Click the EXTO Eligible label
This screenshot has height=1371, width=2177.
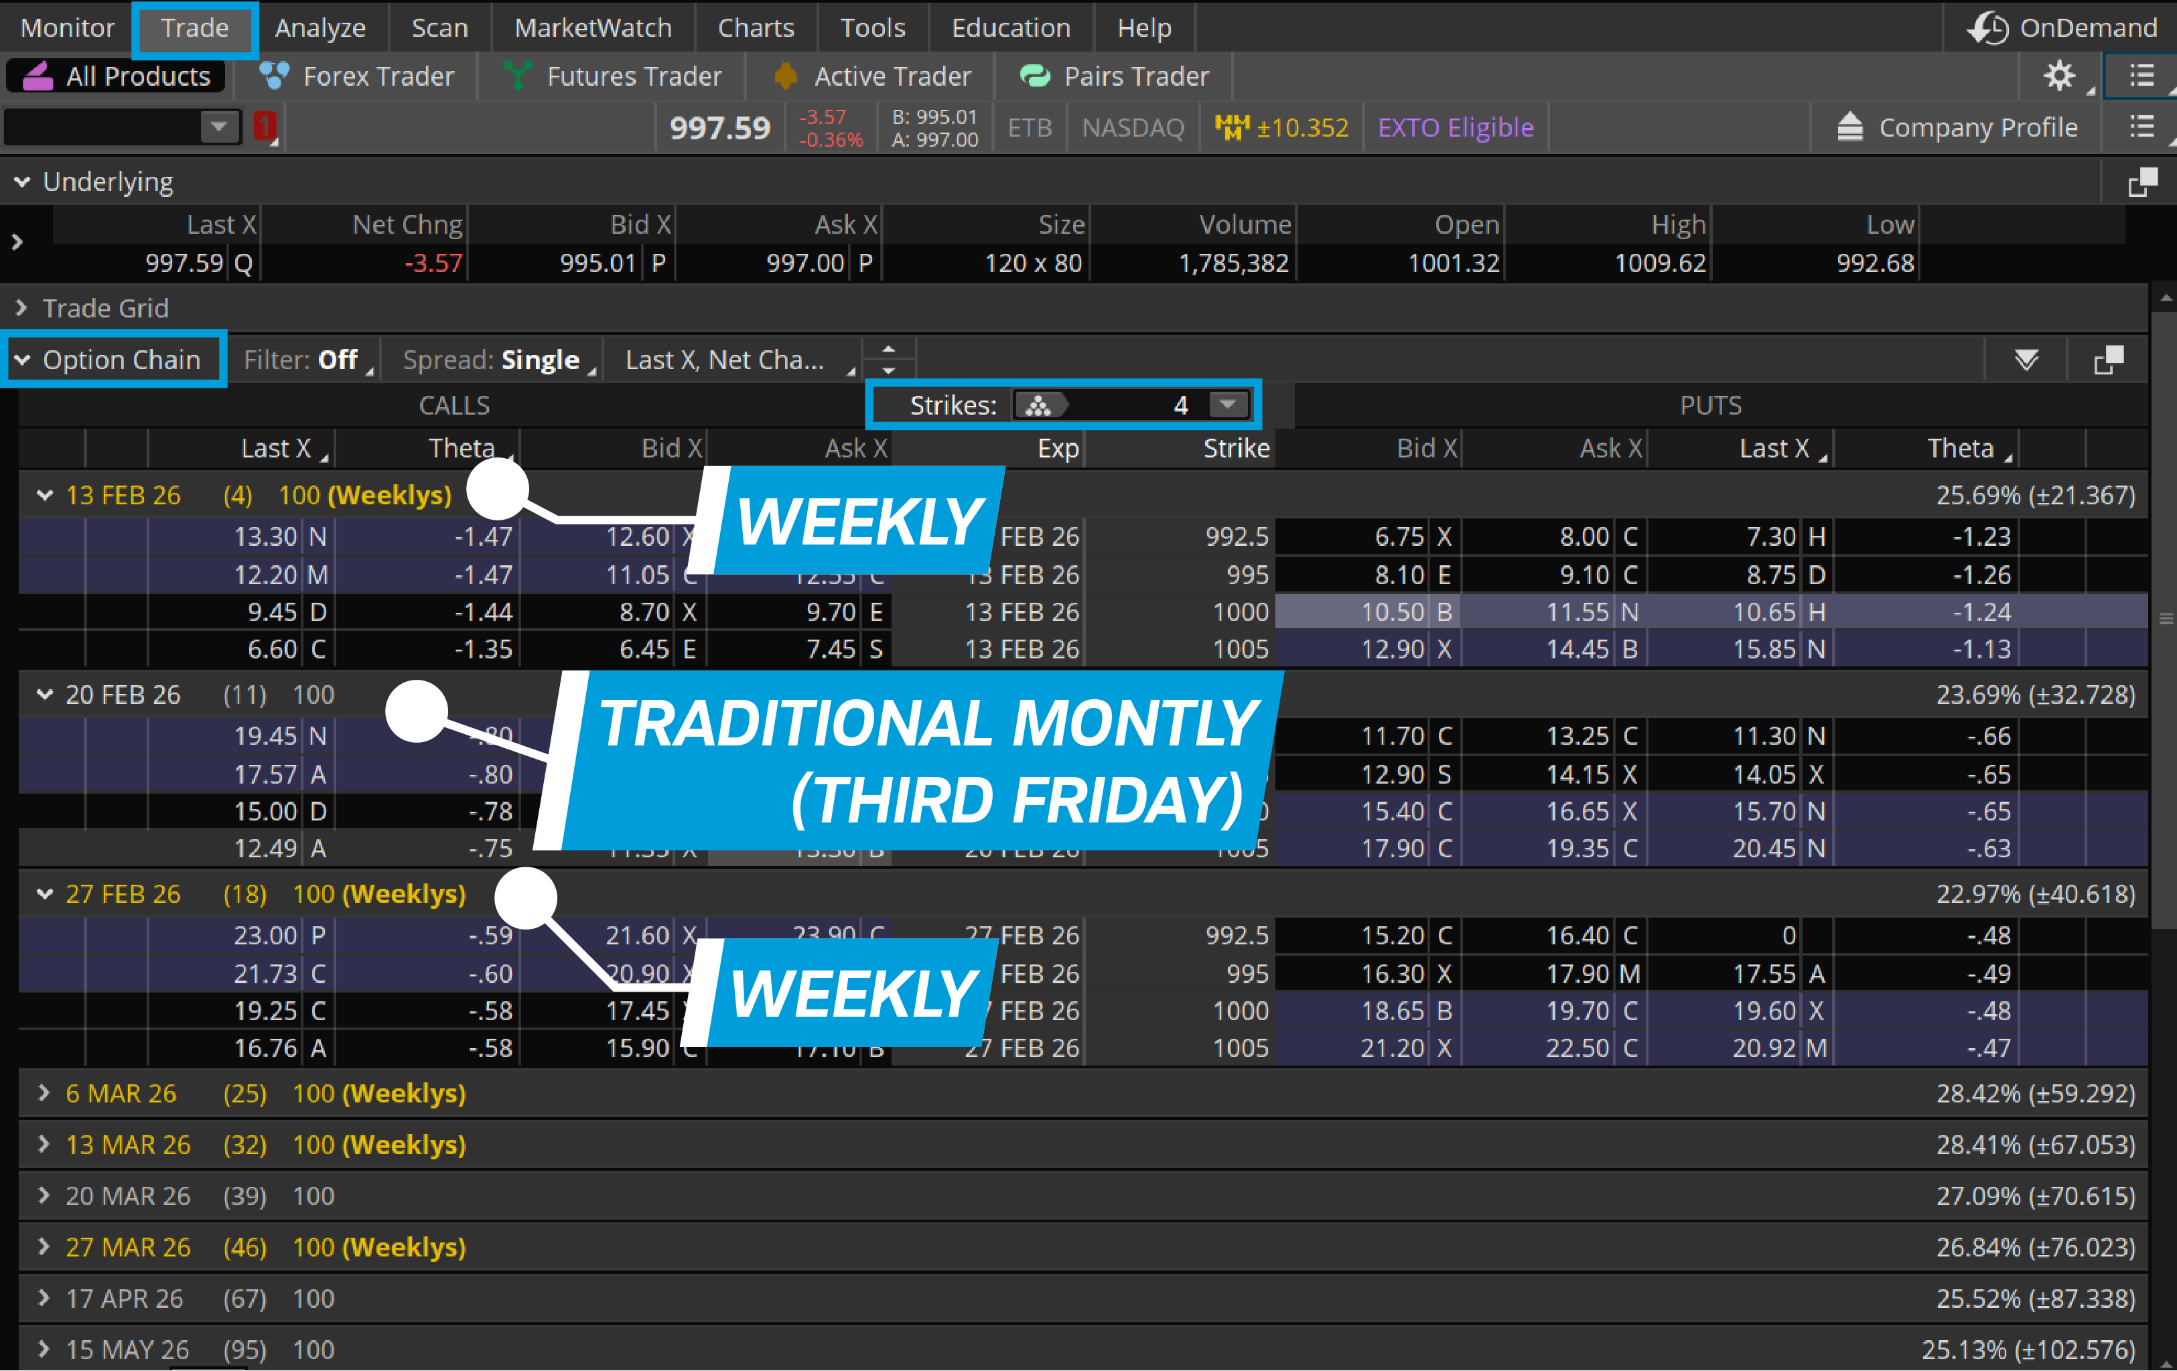(1456, 127)
